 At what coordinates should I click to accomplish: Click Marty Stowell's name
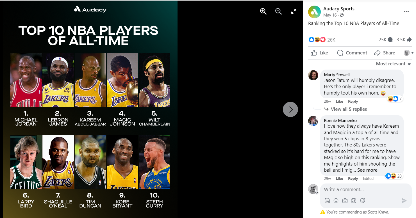337,75
